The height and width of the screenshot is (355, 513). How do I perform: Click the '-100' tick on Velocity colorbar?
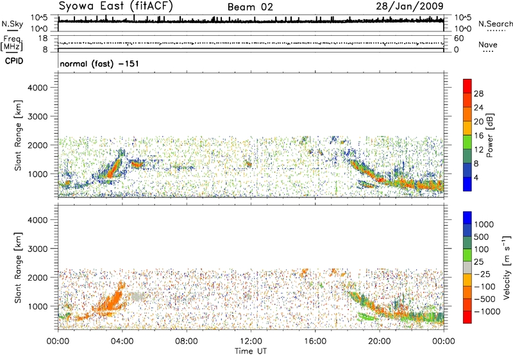click(x=485, y=286)
